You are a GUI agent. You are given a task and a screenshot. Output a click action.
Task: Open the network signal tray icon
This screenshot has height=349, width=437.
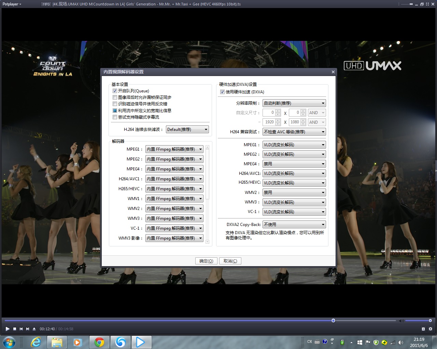pyautogui.click(x=393, y=343)
